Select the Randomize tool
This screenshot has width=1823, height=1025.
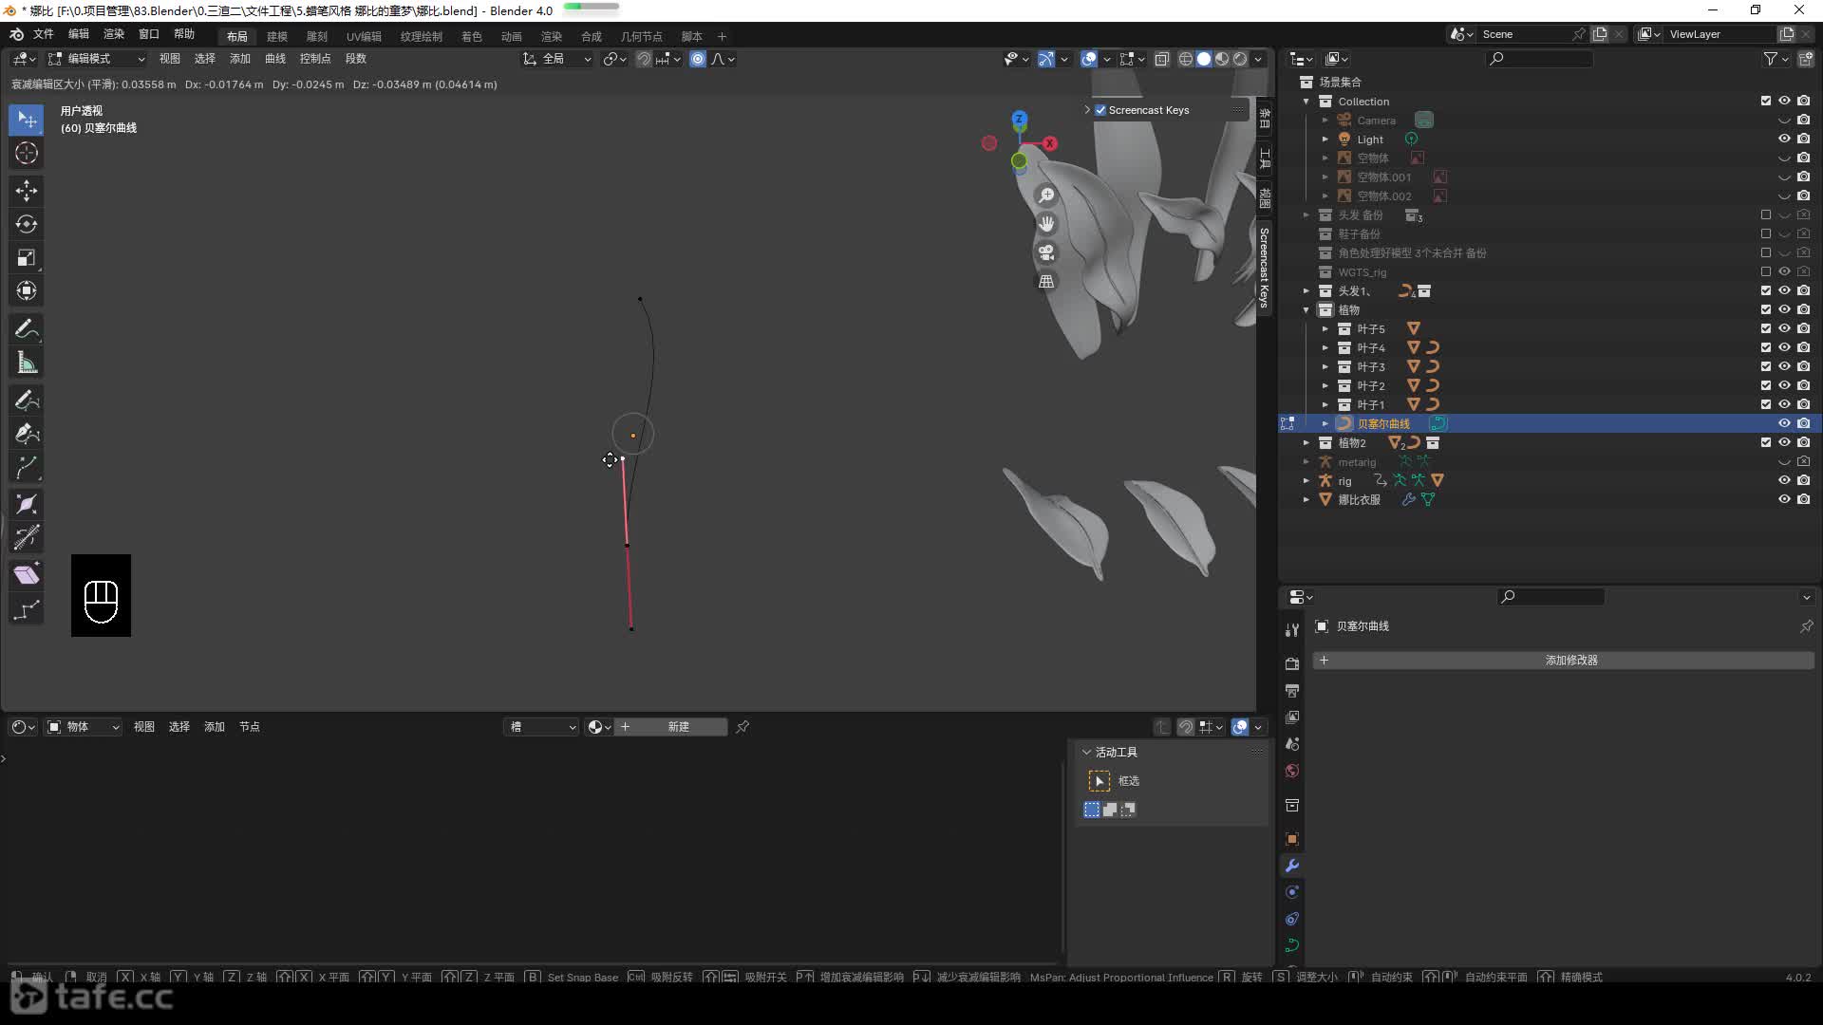pos(27,608)
